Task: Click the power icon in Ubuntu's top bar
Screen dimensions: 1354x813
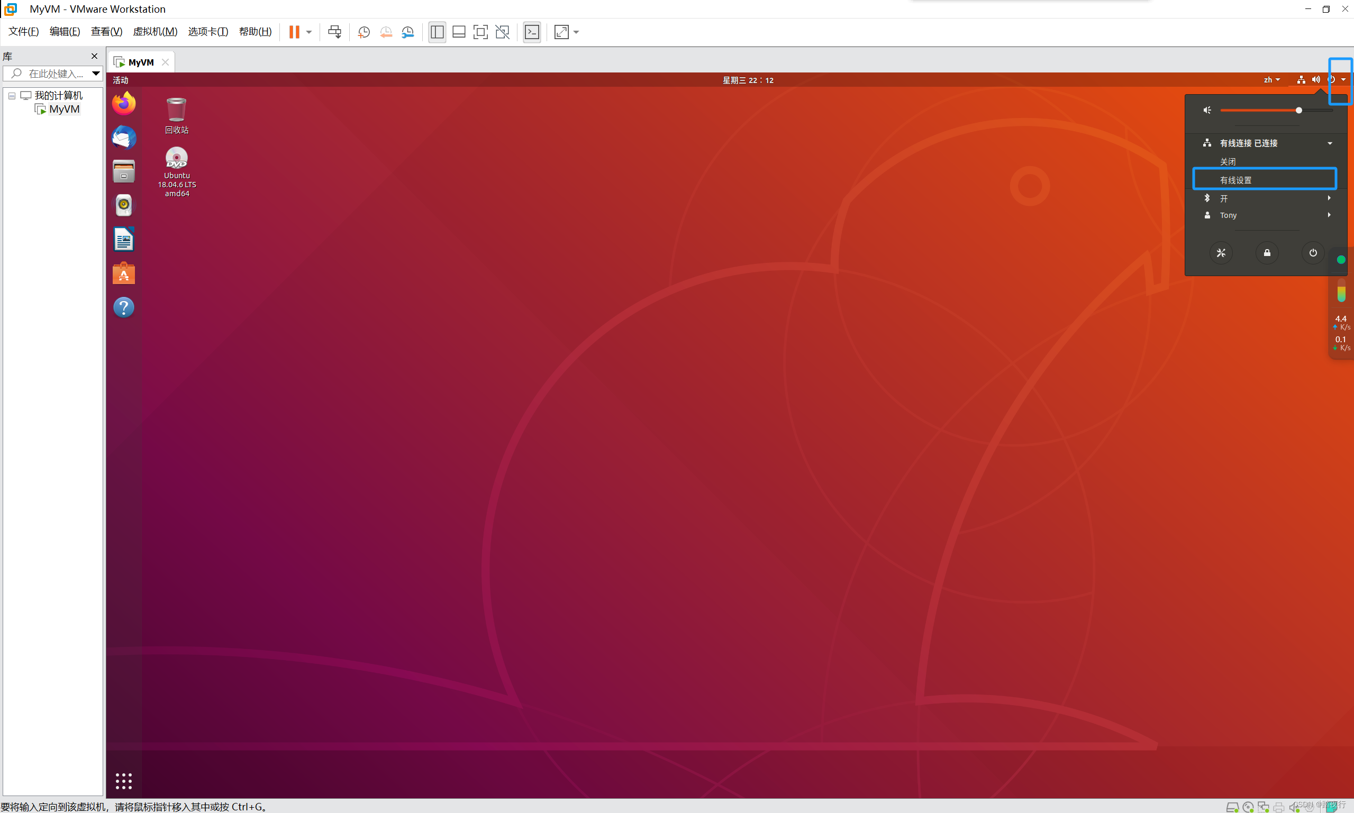Action: click(1331, 80)
